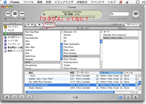This screenshot has height=104, width=146.
Task: Toggle the artwork display button
Action: [x=29, y=97]
